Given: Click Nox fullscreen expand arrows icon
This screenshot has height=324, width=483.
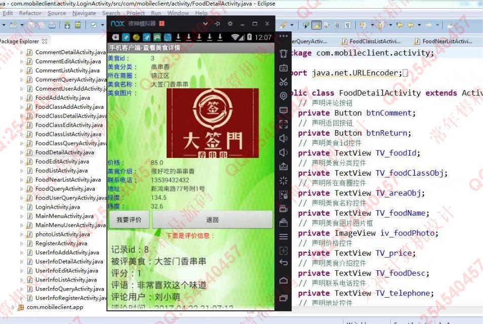Looking at the screenshot, I should pyautogui.click(x=284, y=124).
